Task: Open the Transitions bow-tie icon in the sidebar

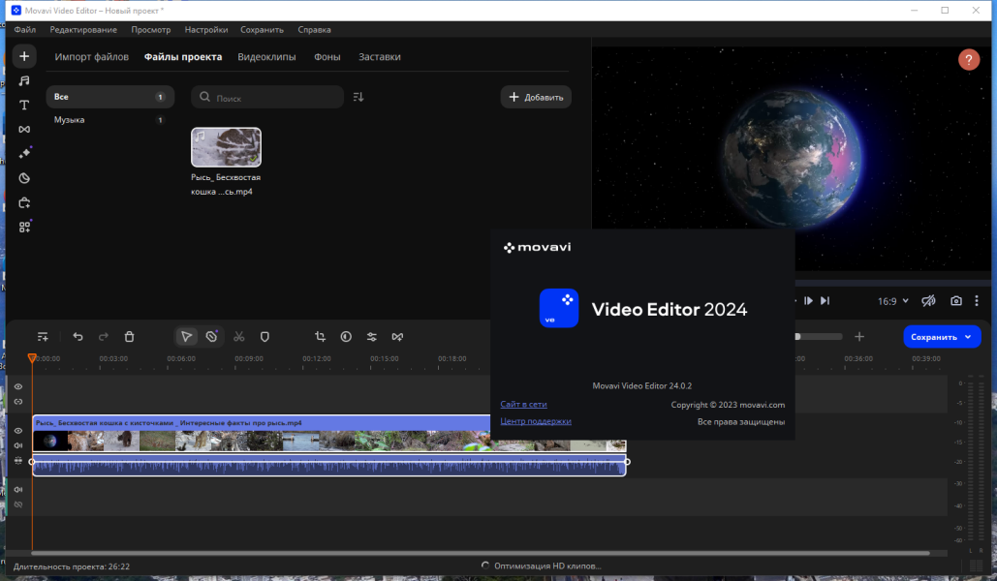Action: (24, 129)
